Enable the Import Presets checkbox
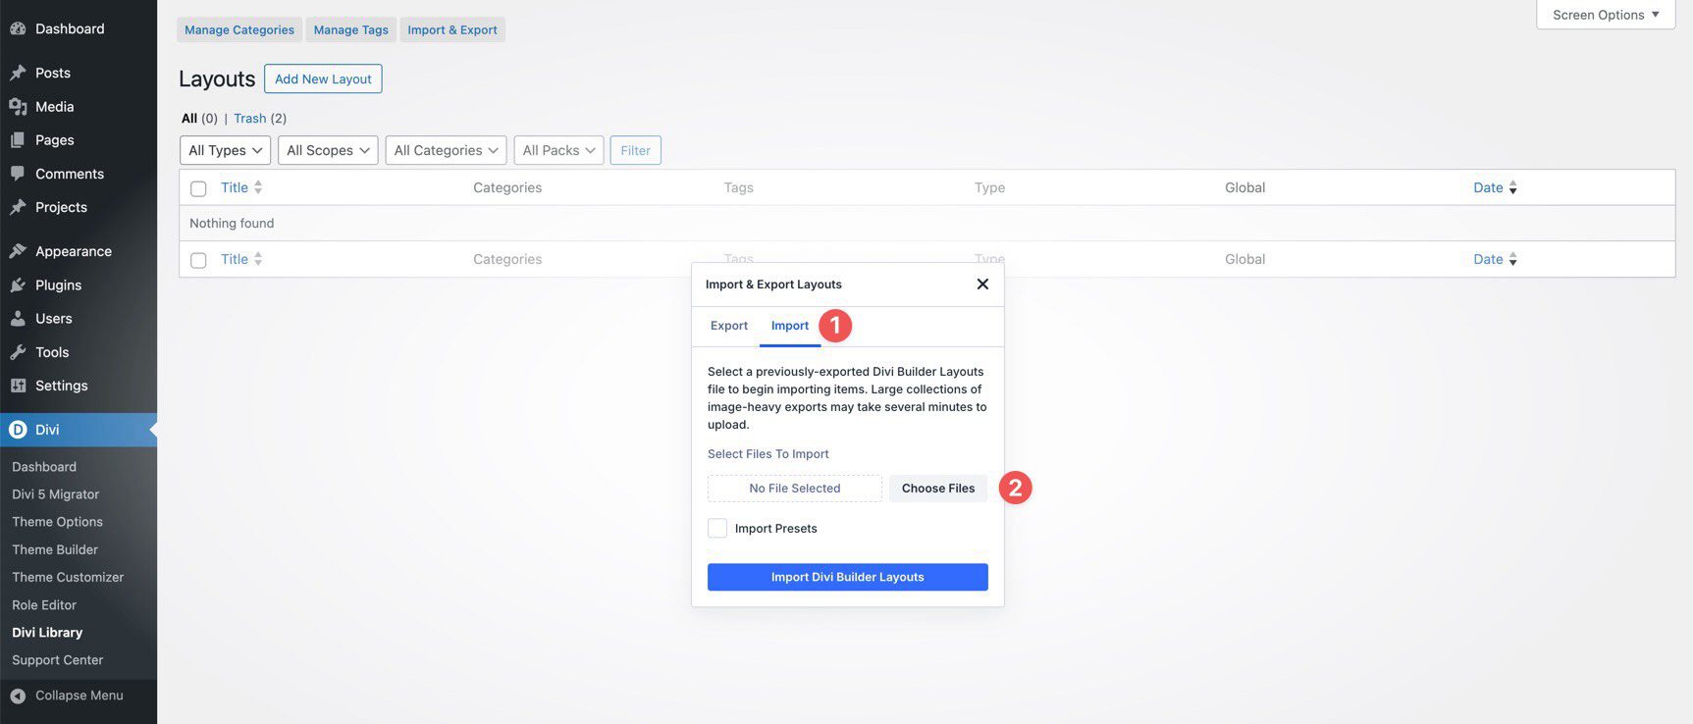The image size is (1693, 724). (x=717, y=528)
